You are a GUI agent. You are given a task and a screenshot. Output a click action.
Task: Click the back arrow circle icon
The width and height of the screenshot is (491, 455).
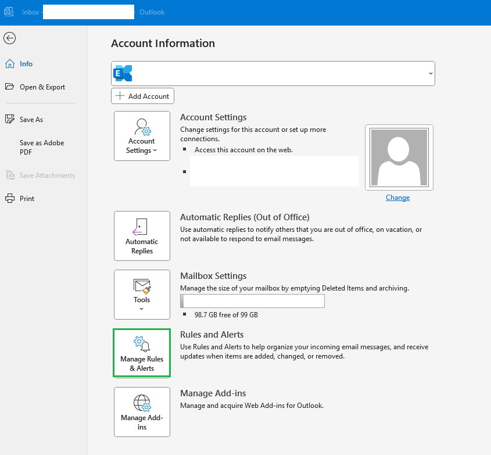point(10,38)
